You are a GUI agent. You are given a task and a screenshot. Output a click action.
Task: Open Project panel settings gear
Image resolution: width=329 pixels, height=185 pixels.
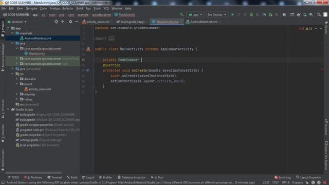(x=70, y=22)
